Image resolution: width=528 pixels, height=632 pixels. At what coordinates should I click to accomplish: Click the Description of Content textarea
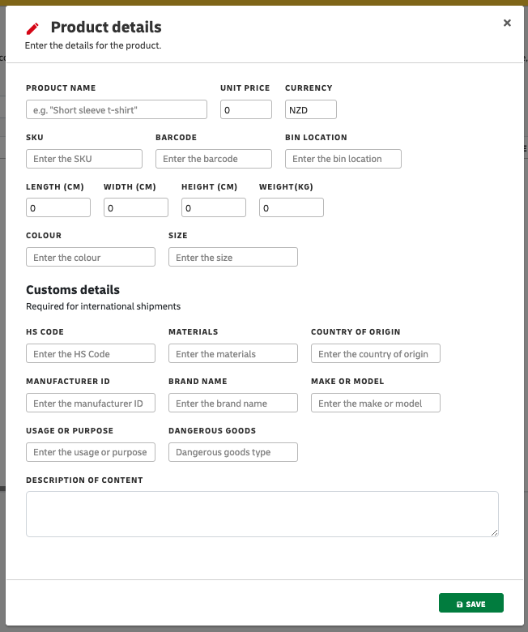262,514
